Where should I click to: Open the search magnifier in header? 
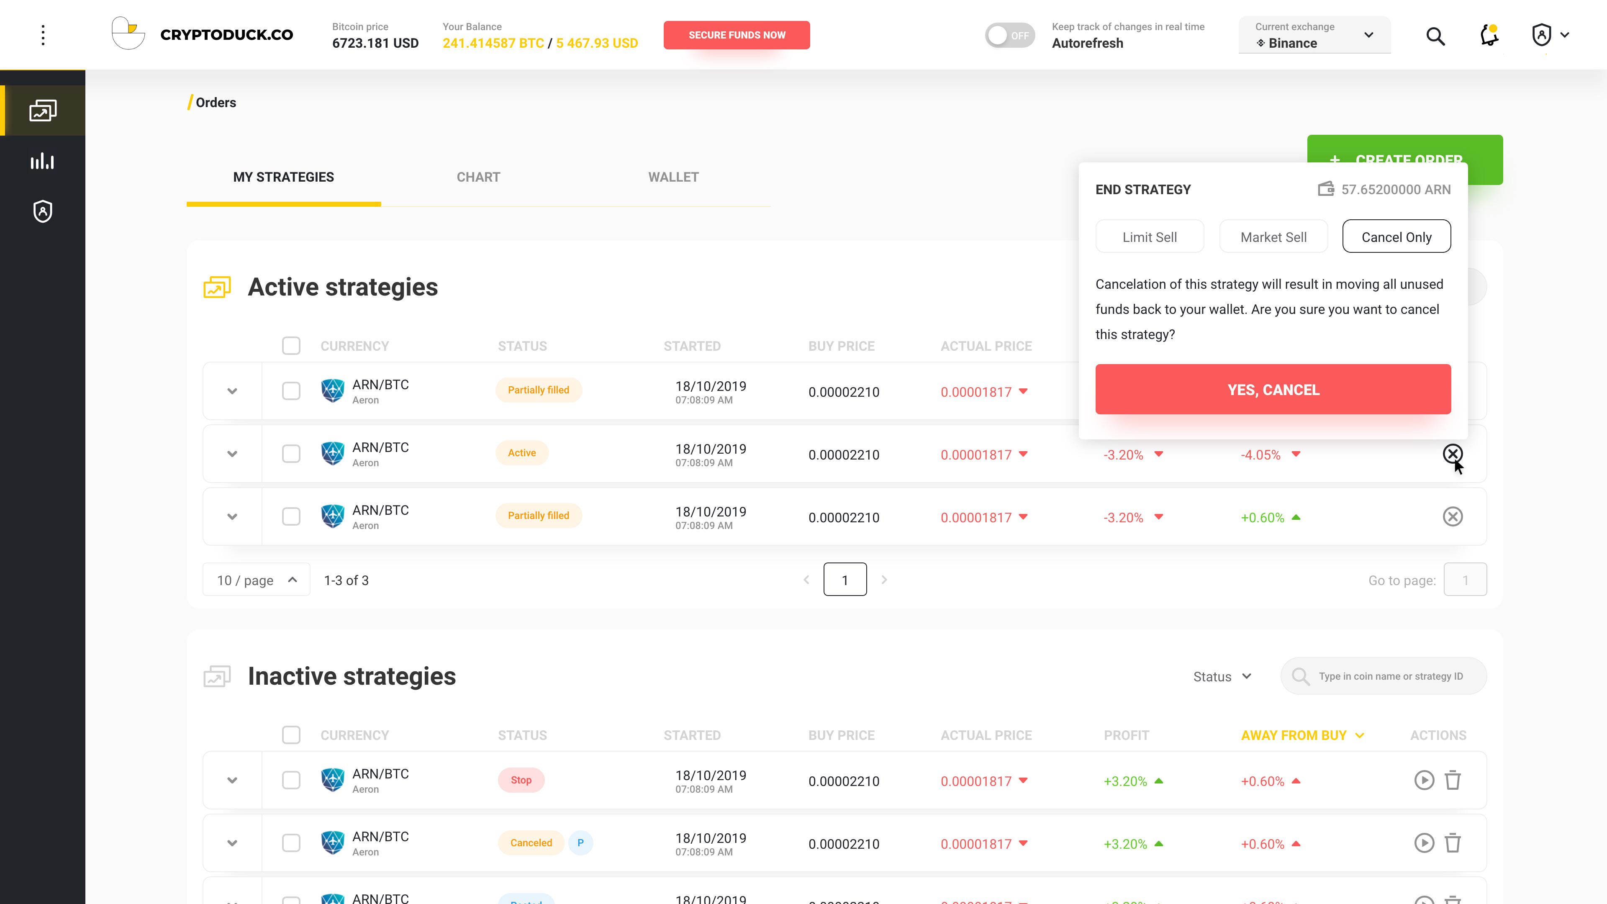pyautogui.click(x=1435, y=36)
